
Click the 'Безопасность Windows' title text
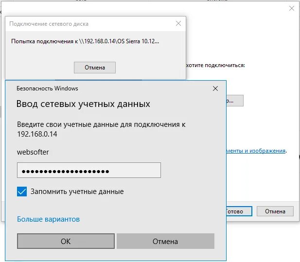click(47, 88)
